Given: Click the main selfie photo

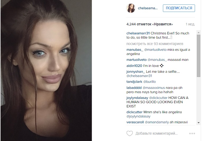Looking at the screenshot, I should tap(46, 70).
